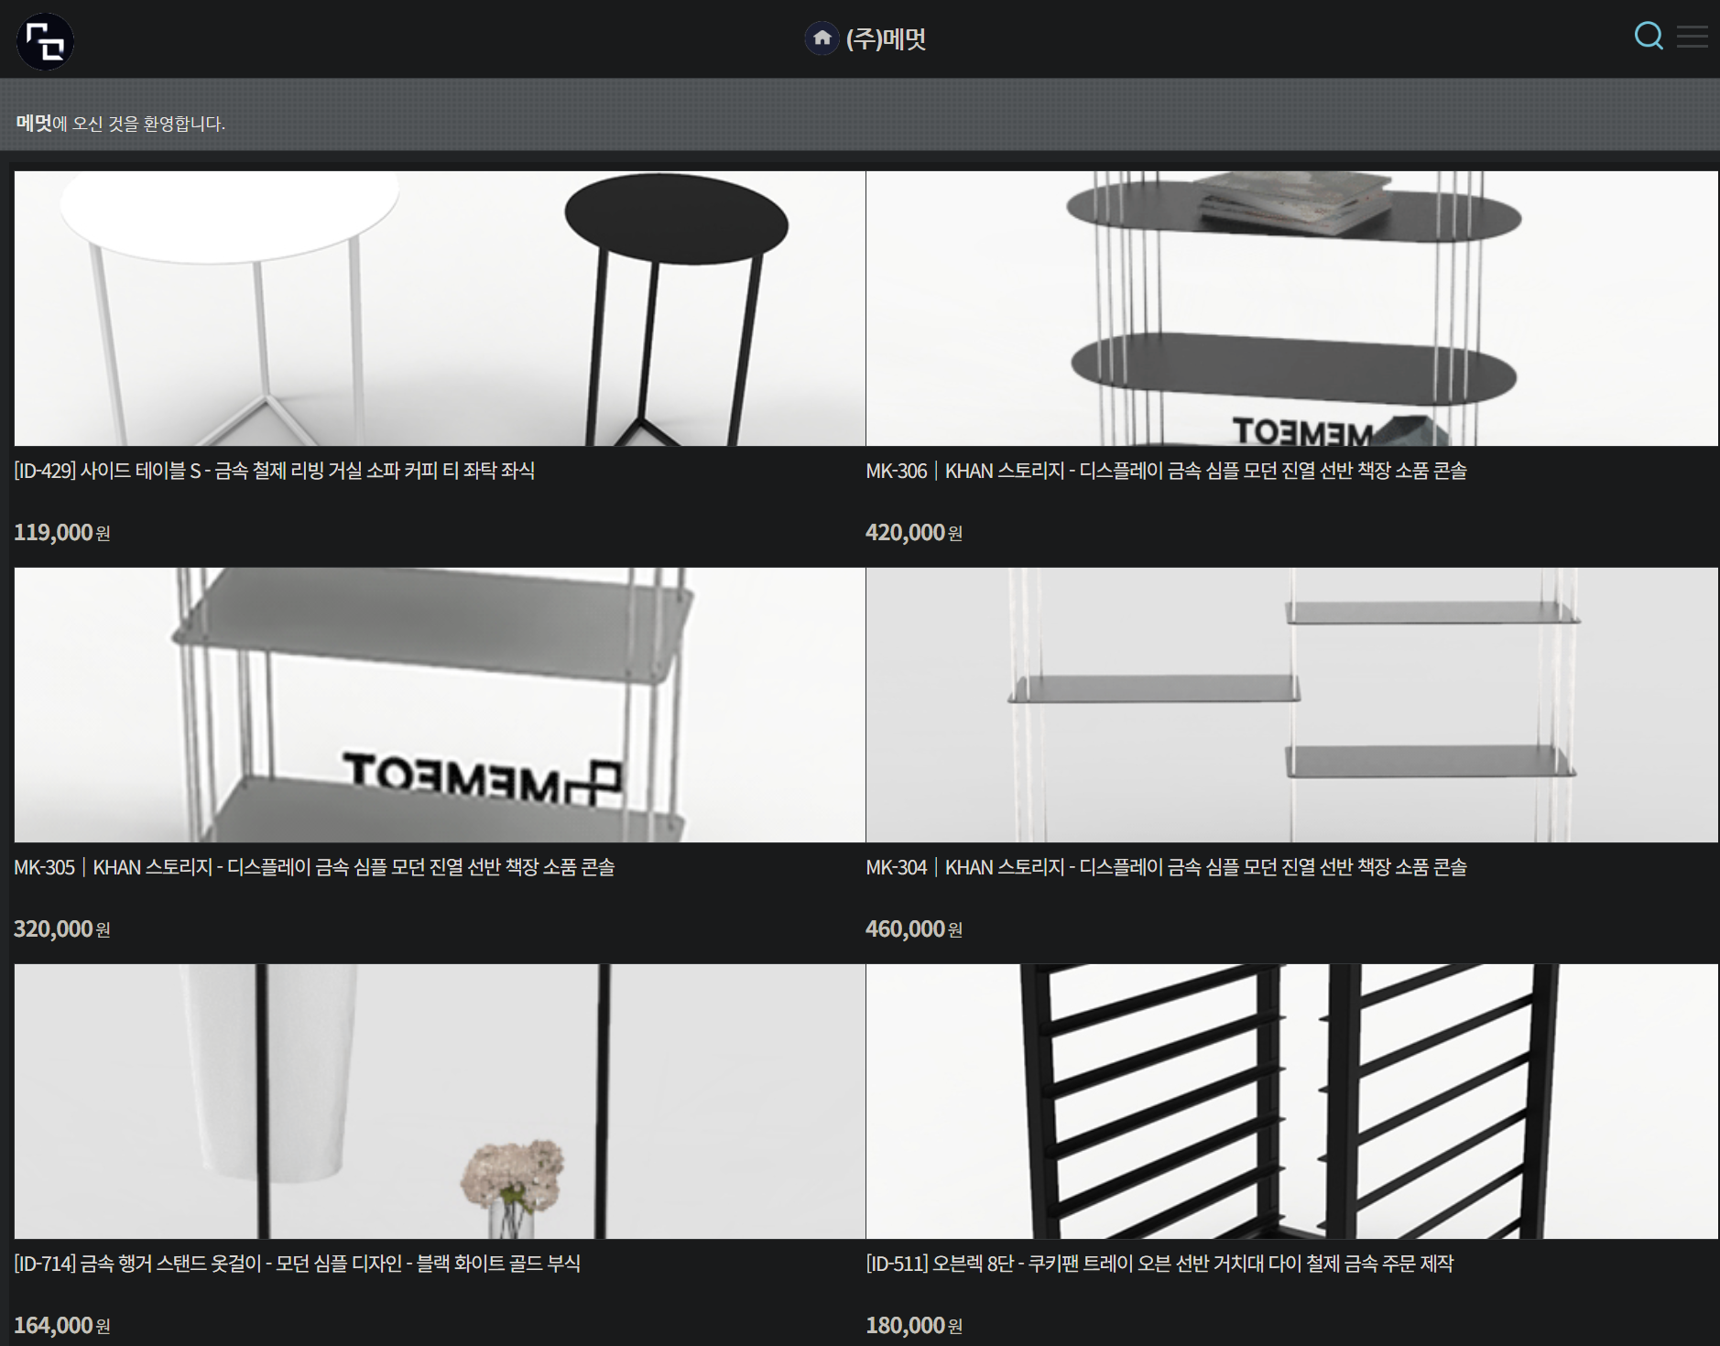Open the ID-511 oven rack product image
The width and height of the screenshot is (1720, 1346).
point(1291,1101)
